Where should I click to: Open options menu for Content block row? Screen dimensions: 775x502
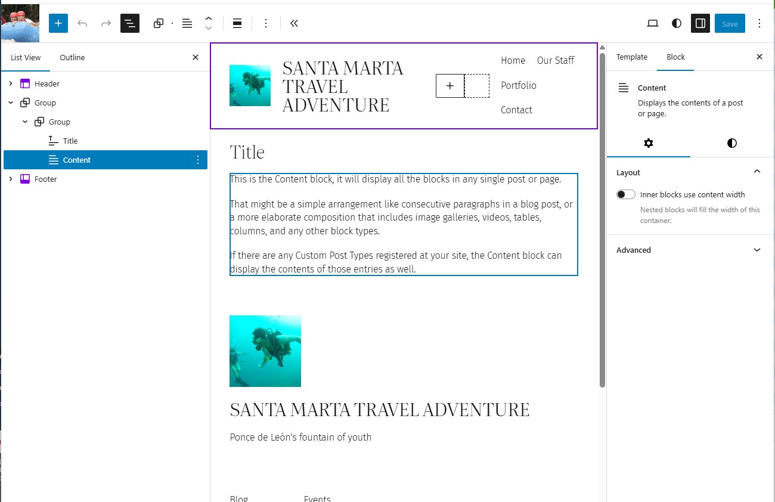point(198,160)
